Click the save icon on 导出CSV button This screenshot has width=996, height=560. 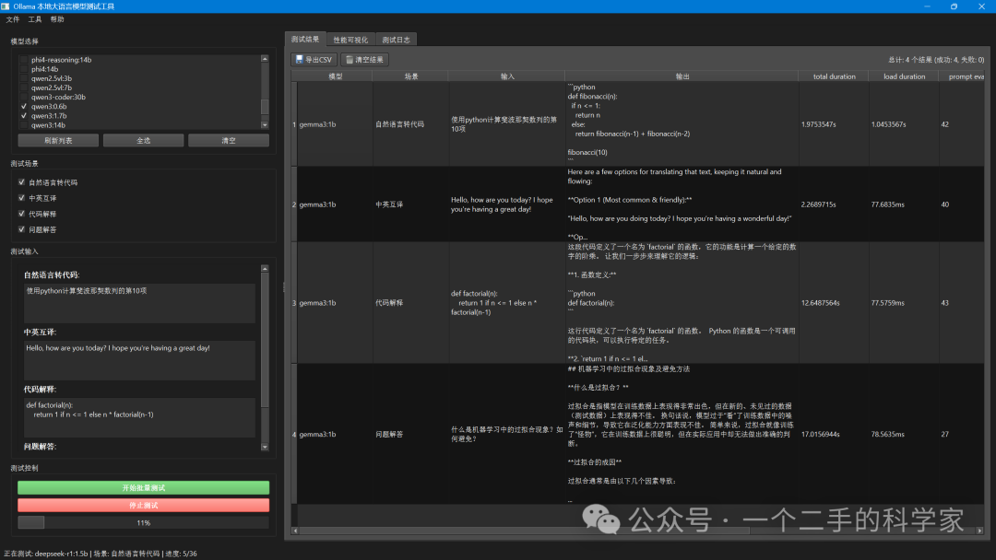click(299, 60)
